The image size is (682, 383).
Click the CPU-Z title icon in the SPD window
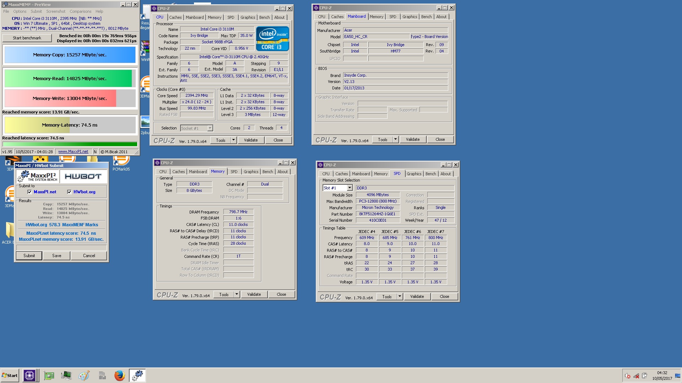(320, 165)
